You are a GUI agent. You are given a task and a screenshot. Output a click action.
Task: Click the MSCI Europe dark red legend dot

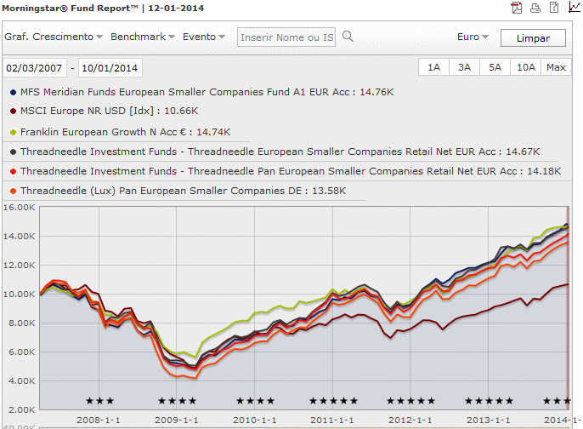coord(13,111)
